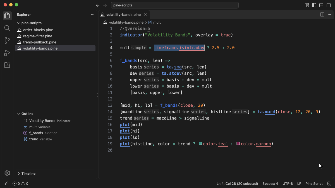Toggle the bottom panel visibility
This screenshot has width=335, height=188.
point(321,5)
